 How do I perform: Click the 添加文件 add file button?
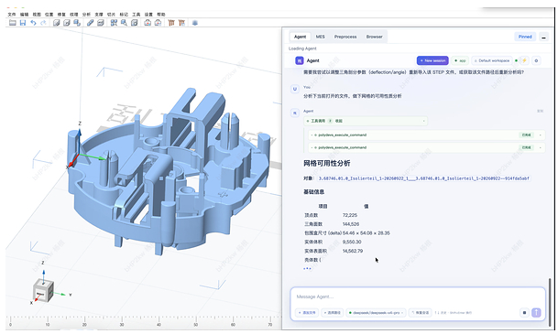307,313
